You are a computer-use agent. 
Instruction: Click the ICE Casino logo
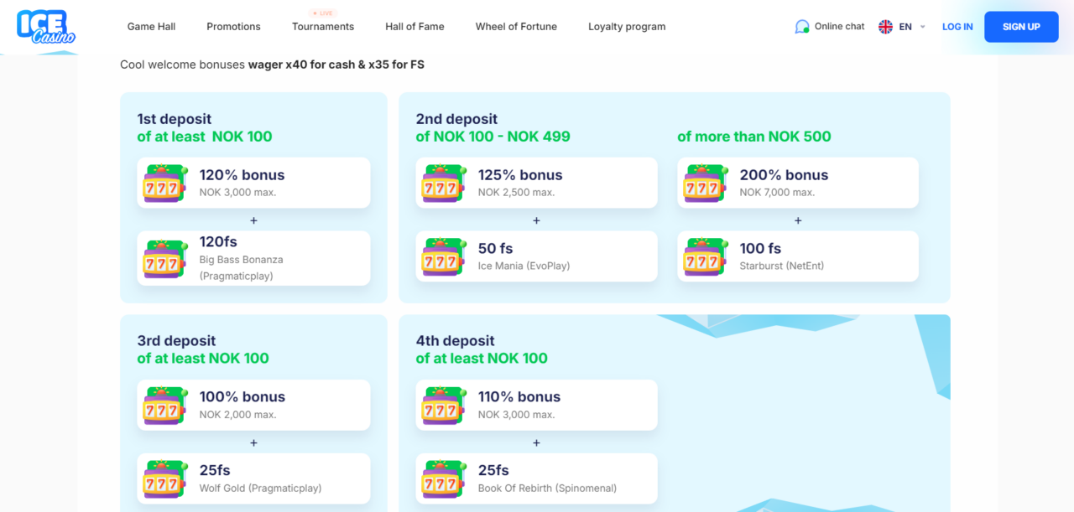pyautogui.click(x=46, y=27)
